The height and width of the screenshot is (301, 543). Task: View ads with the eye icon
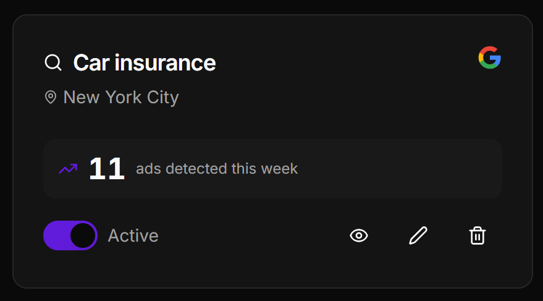tap(359, 235)
